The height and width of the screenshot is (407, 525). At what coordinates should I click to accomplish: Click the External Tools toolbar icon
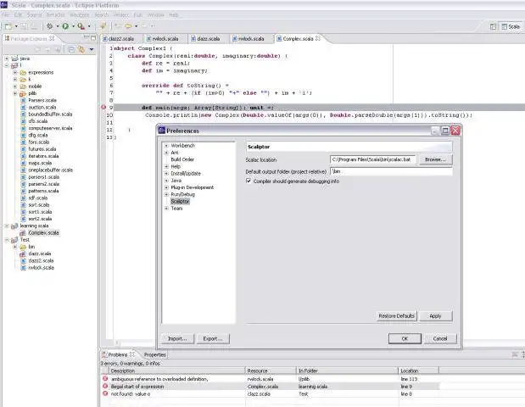click(x=81, y=26)
